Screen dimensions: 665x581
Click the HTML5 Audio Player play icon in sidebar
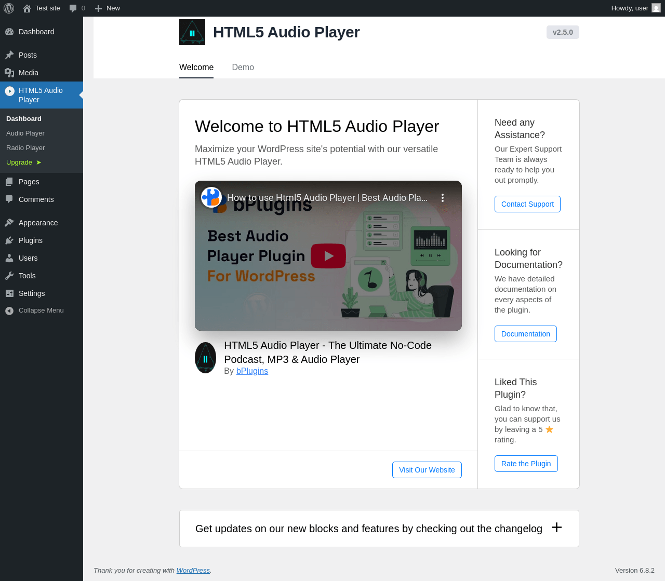pyautogui.click(x=9, y=91)
